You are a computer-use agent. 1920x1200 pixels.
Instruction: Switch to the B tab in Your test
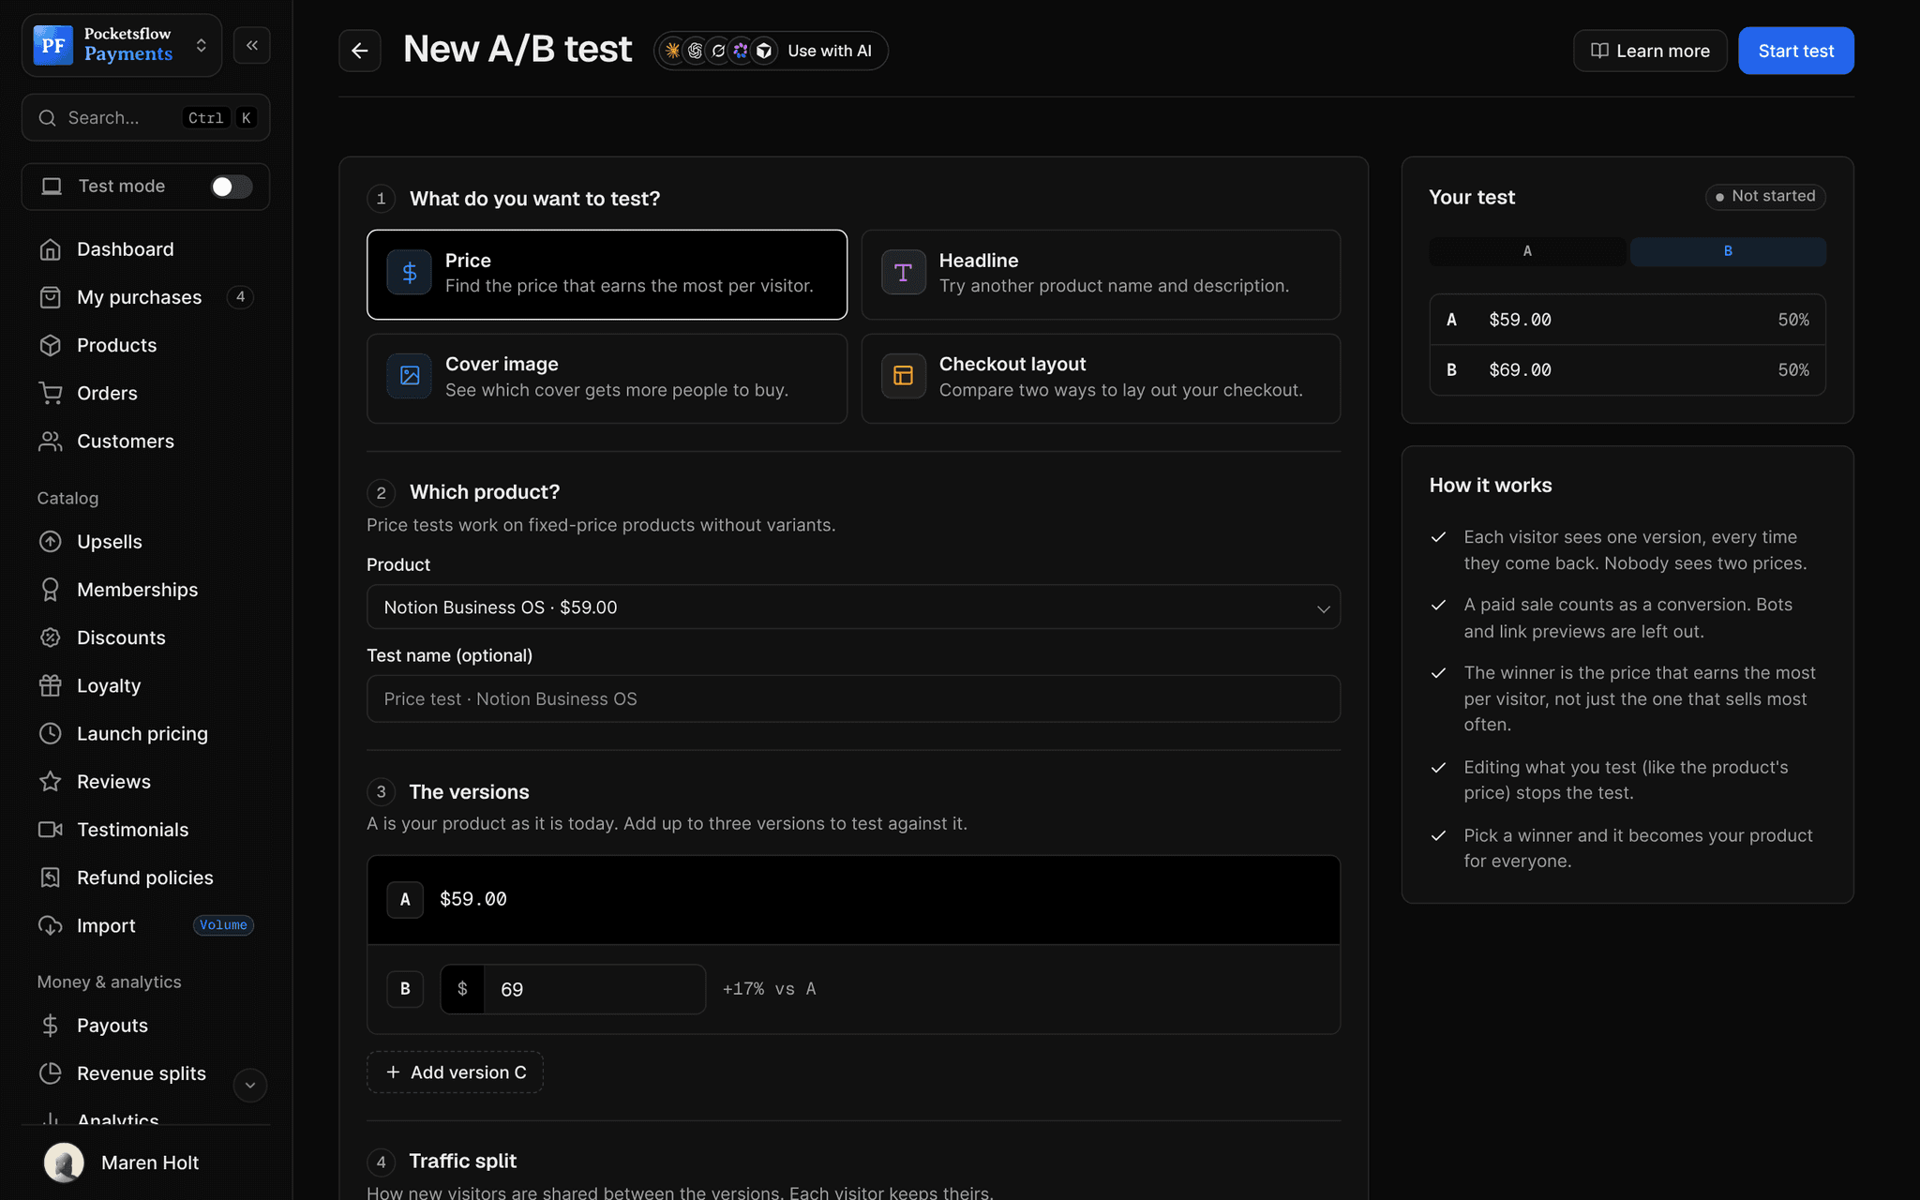tap(1728, 251)
